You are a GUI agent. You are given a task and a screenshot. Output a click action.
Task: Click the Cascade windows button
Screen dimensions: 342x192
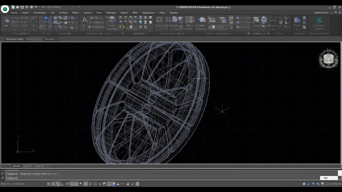tap(243, 27)
